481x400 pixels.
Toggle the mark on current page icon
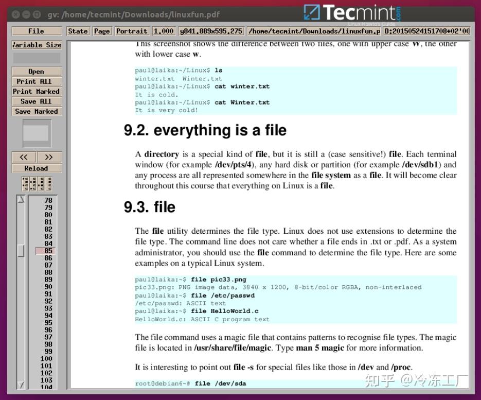tap(40, 184)
